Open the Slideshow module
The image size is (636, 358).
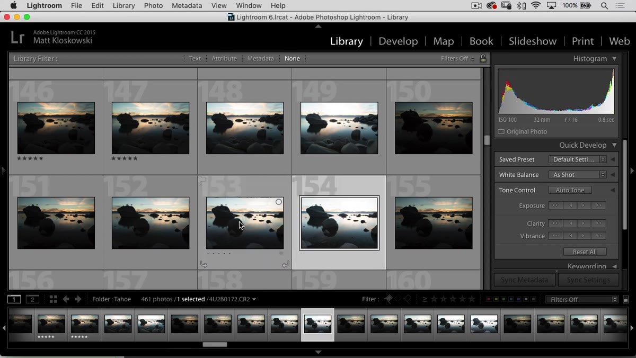tap(533, 41)
